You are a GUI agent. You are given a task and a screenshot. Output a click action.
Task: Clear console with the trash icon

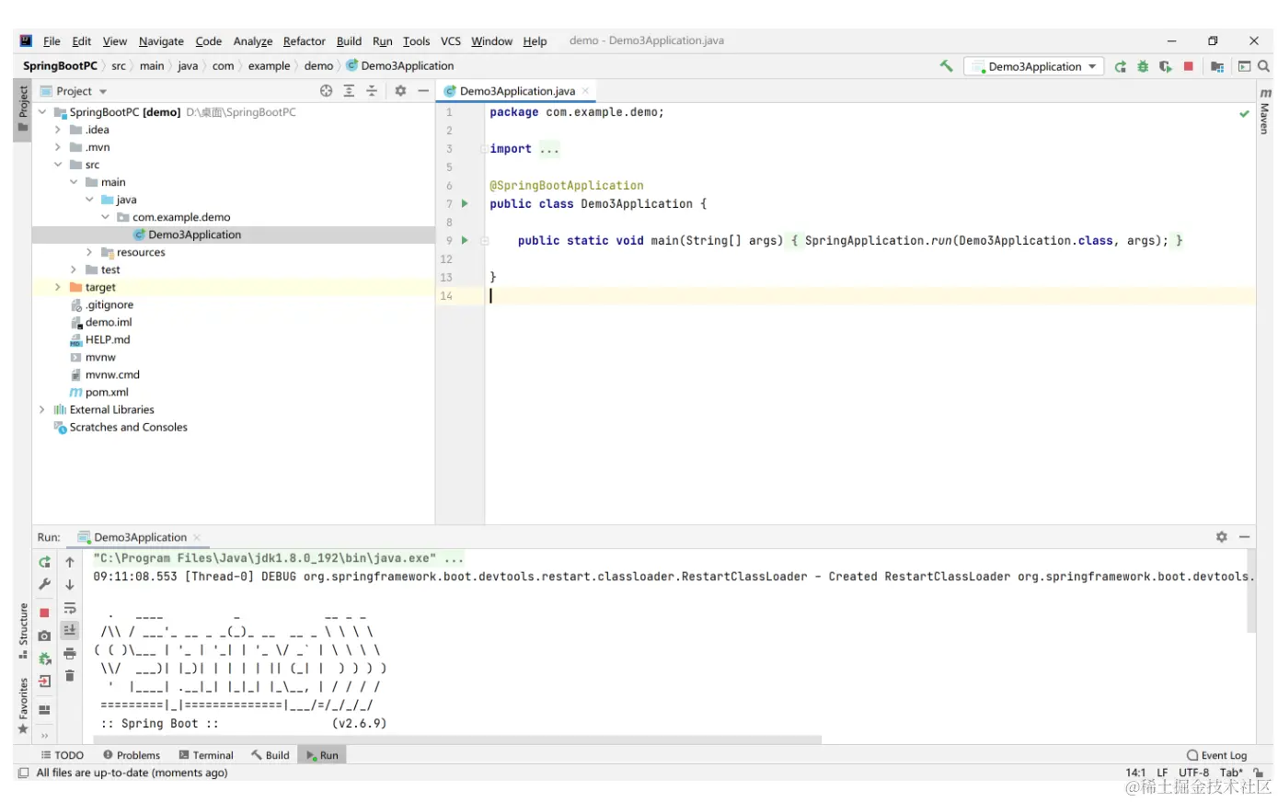(70, 676)
